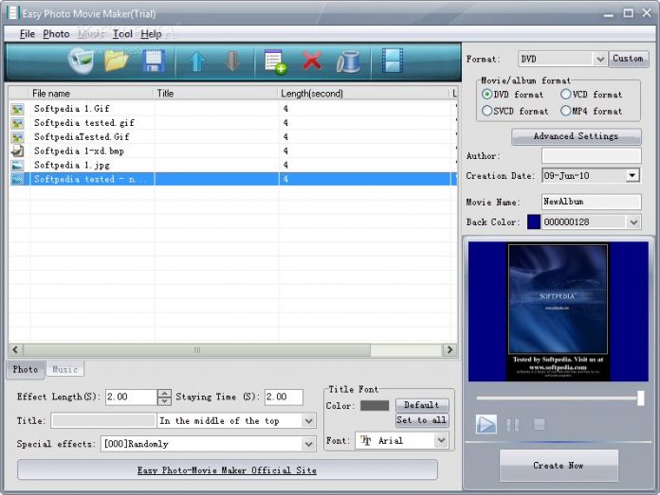
Task: Stop the preview playback
Action: (540, 424)
